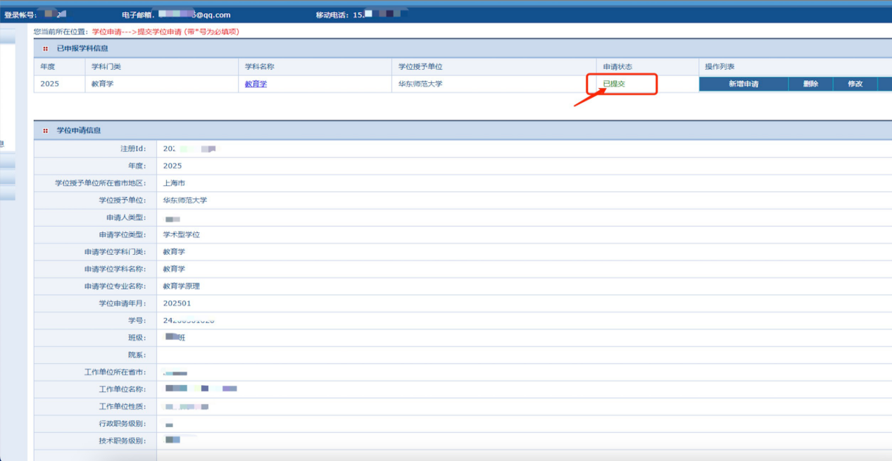
Task: Click the icon beside 学位申请信息 header
Action: [x=46, y=131]
